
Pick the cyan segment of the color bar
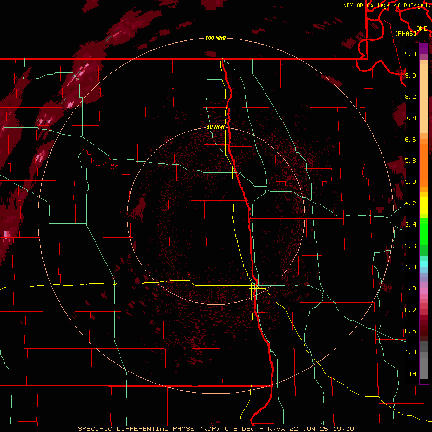[x=424, y=264]
